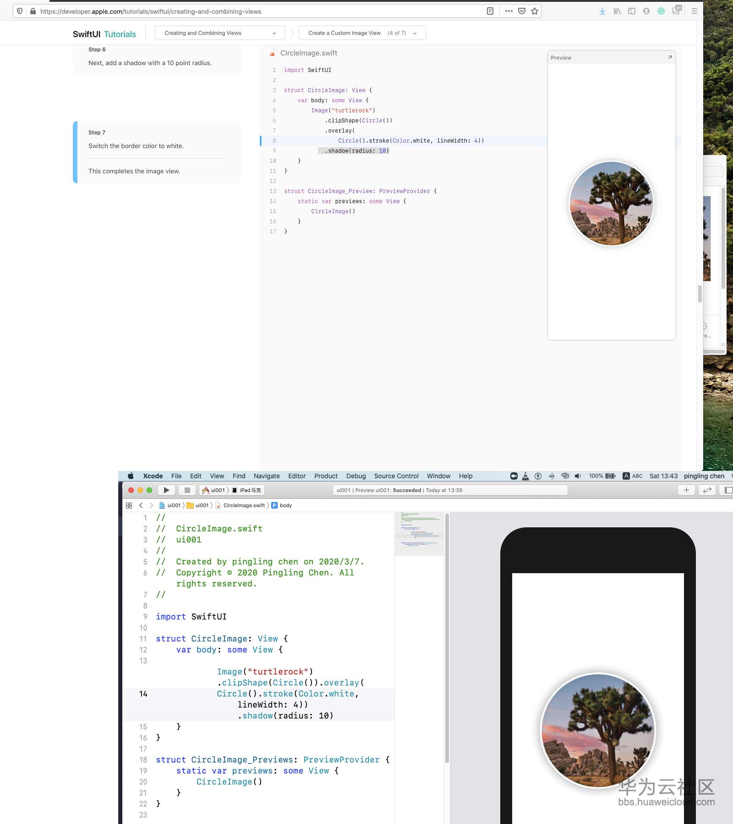
Task: Open Xcode related items grid icon
Action: (129, 505)
